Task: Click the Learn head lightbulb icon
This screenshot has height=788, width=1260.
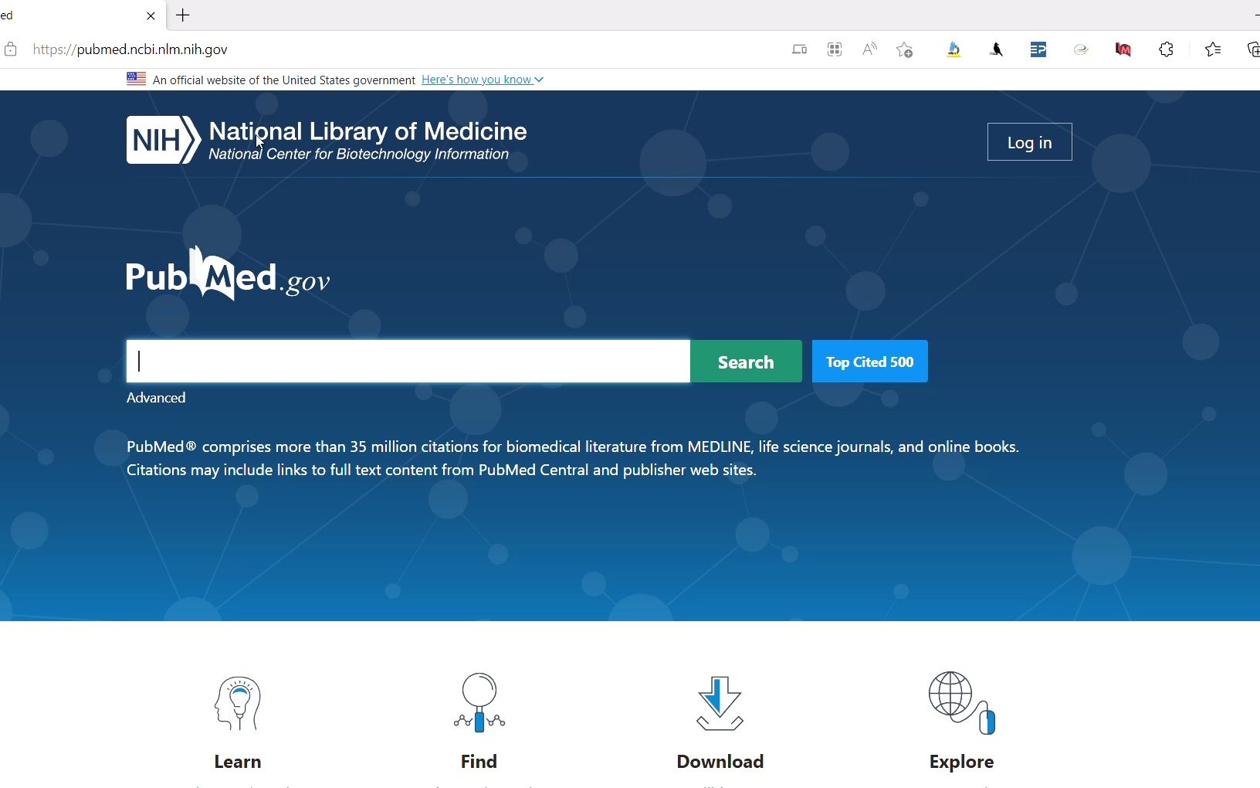Action: tap(238, 703)
